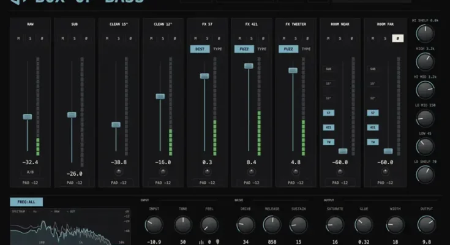Click the OUTPUT knob
Image resolution: width=450 pixels, height=245 pixels.
[x=427, y=225]
